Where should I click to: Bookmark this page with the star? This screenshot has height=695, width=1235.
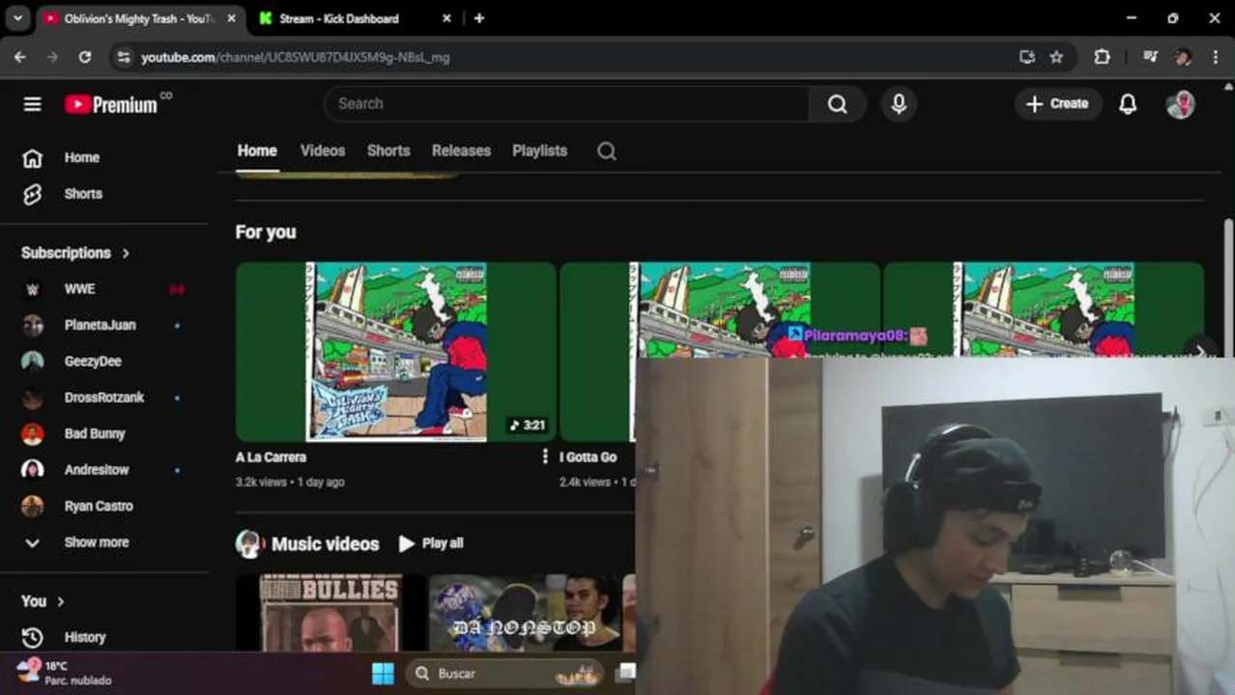click(x=1056, y=57)
